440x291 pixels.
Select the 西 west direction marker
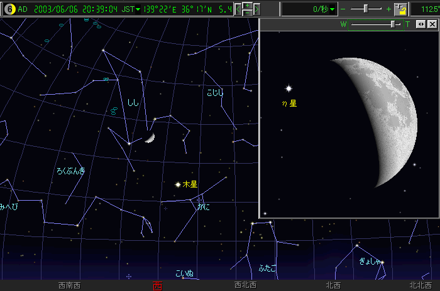[x=157, y=286]
